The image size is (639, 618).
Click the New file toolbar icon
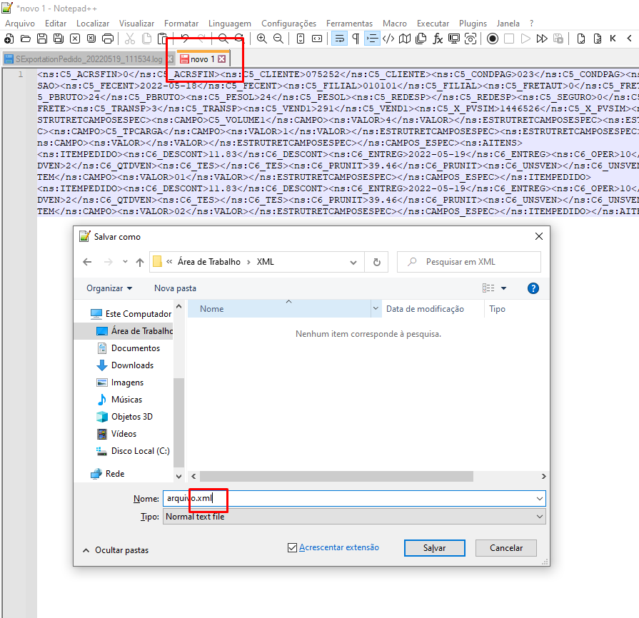click(9, 39)
